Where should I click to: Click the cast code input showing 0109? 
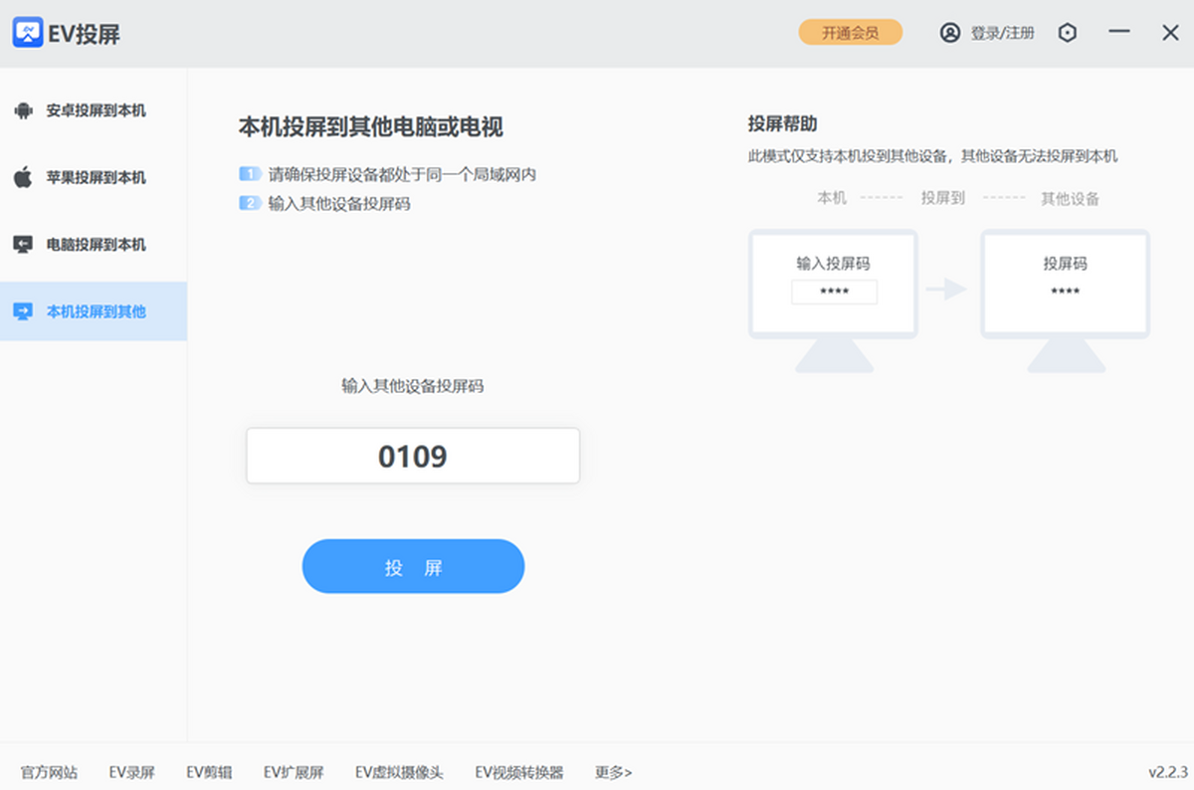[413, 457]
